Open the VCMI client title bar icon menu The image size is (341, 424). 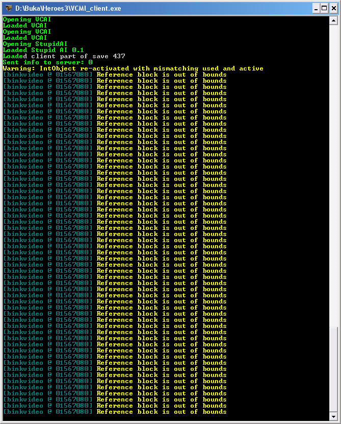point(8,8)
